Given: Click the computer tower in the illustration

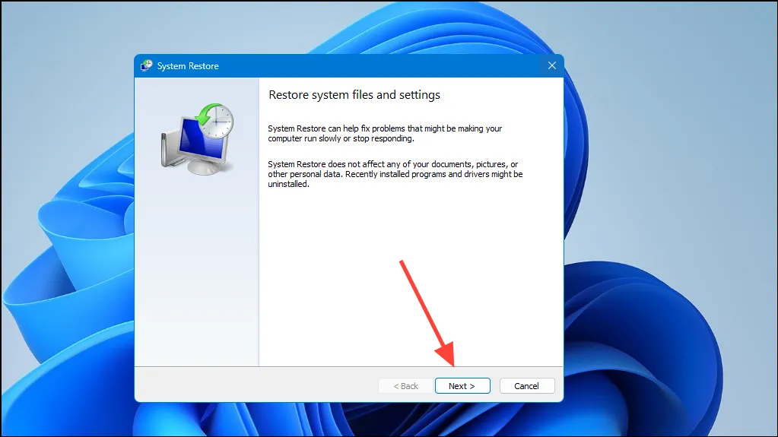Looking at the screenshot, I should coord(167,147).
